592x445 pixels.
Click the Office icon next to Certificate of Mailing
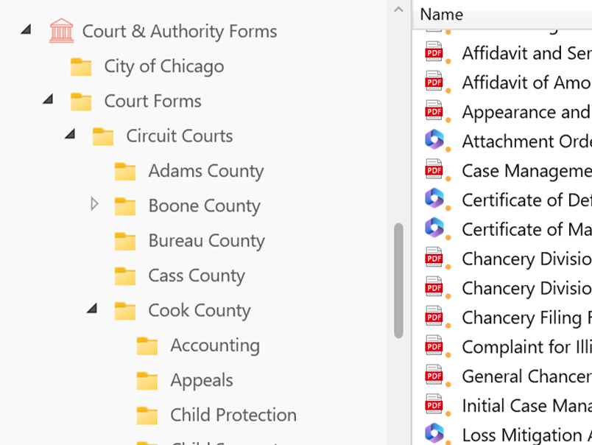click(434, 228)
